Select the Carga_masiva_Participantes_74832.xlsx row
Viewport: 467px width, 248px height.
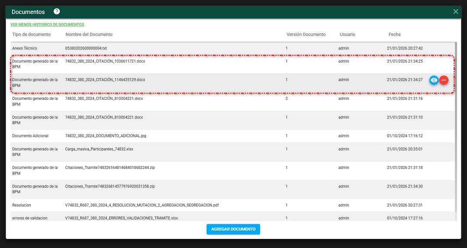tap(99, 149)
